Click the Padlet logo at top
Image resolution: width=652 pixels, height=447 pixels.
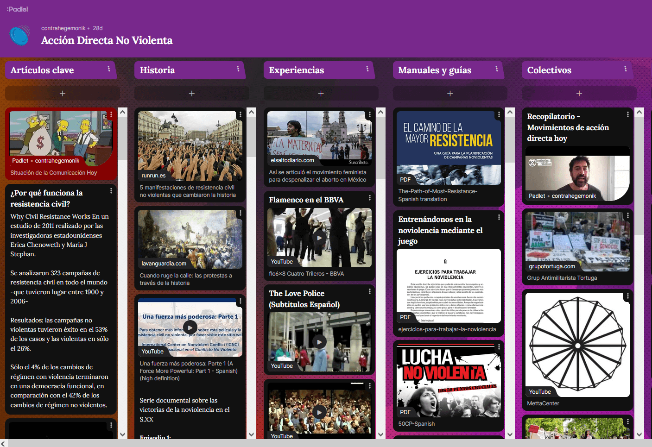[18, 9]
